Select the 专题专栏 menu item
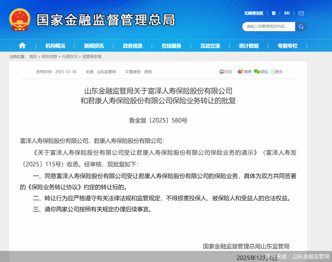Viewport: 332px width, 262px height. (x=287, y=45)
